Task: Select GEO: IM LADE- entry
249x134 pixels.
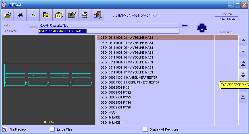Action: point(156,117)
